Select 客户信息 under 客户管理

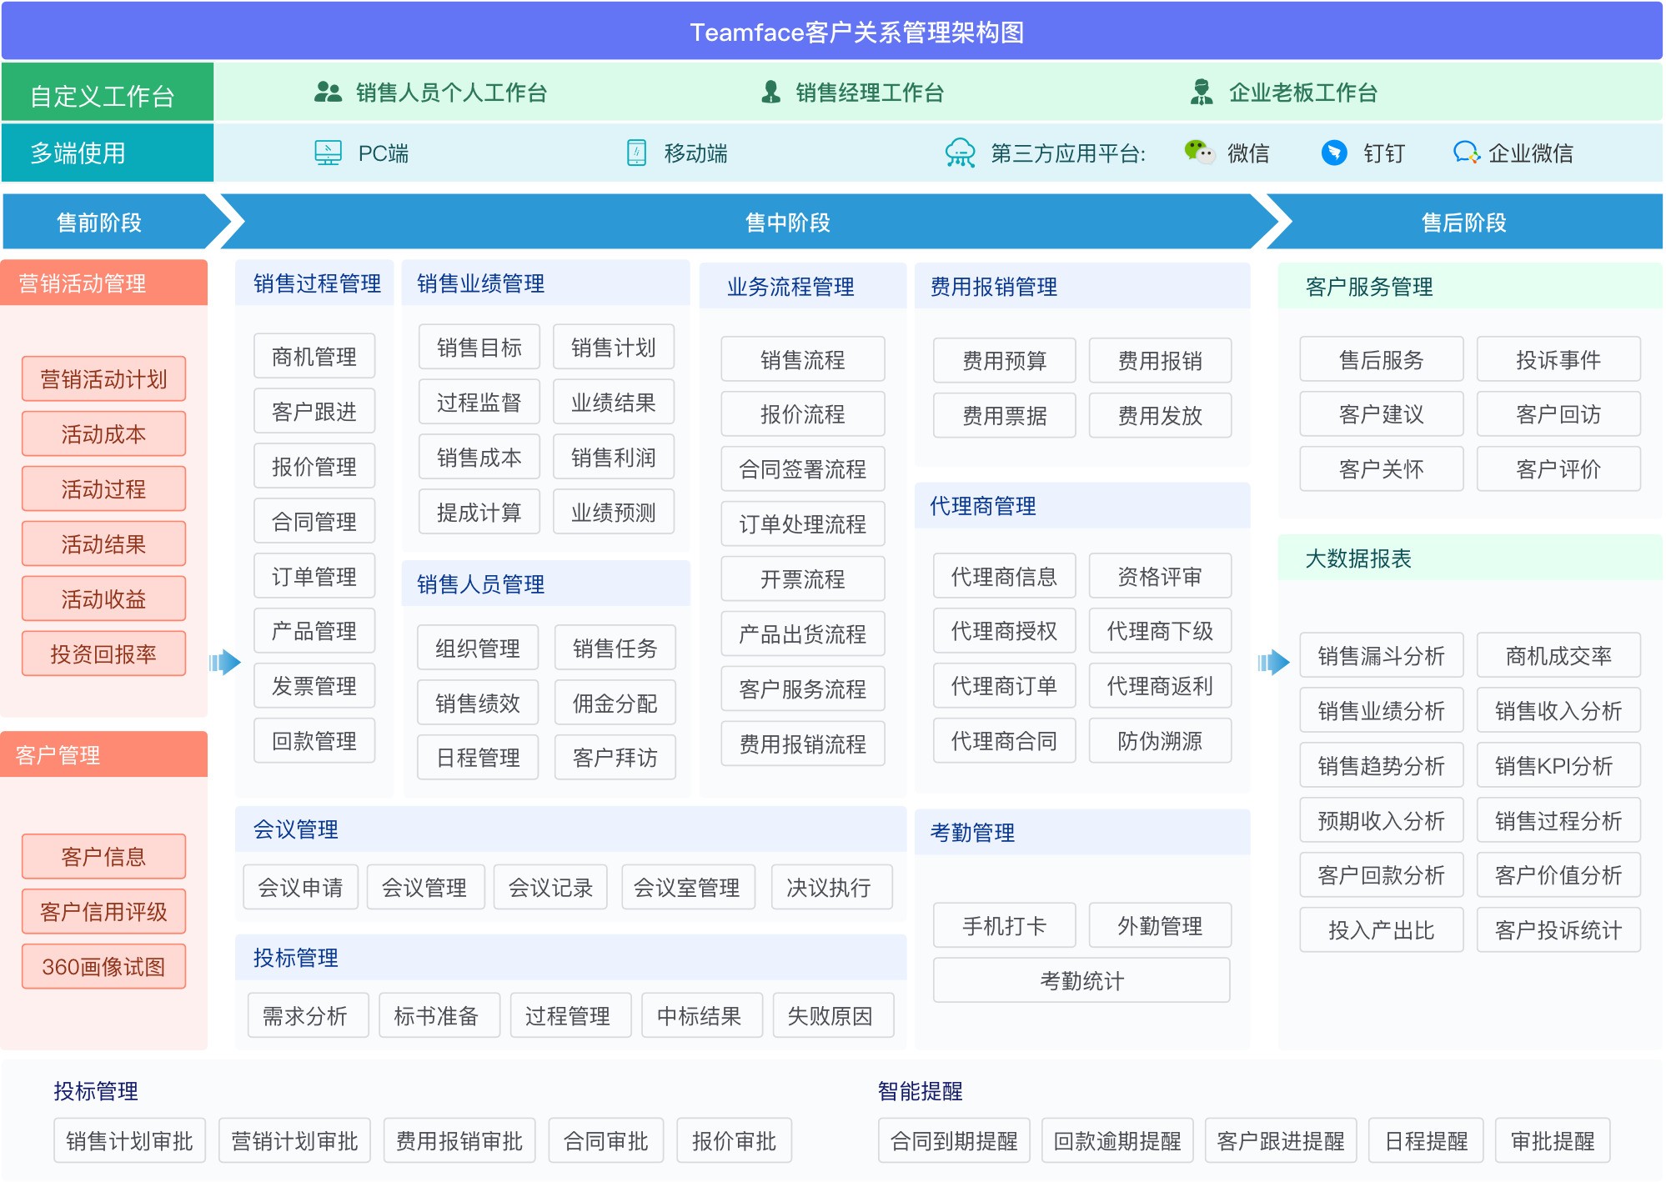pos(103,855)
